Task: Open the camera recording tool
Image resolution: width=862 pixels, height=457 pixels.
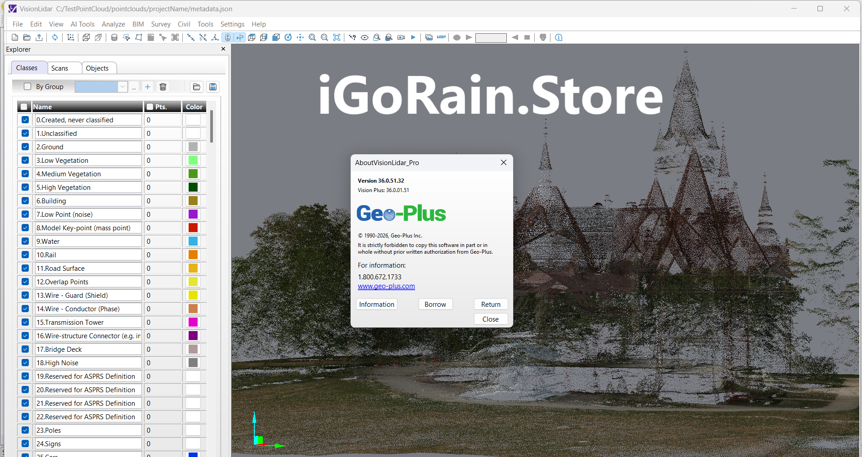Action: click(x=401, y=37)
